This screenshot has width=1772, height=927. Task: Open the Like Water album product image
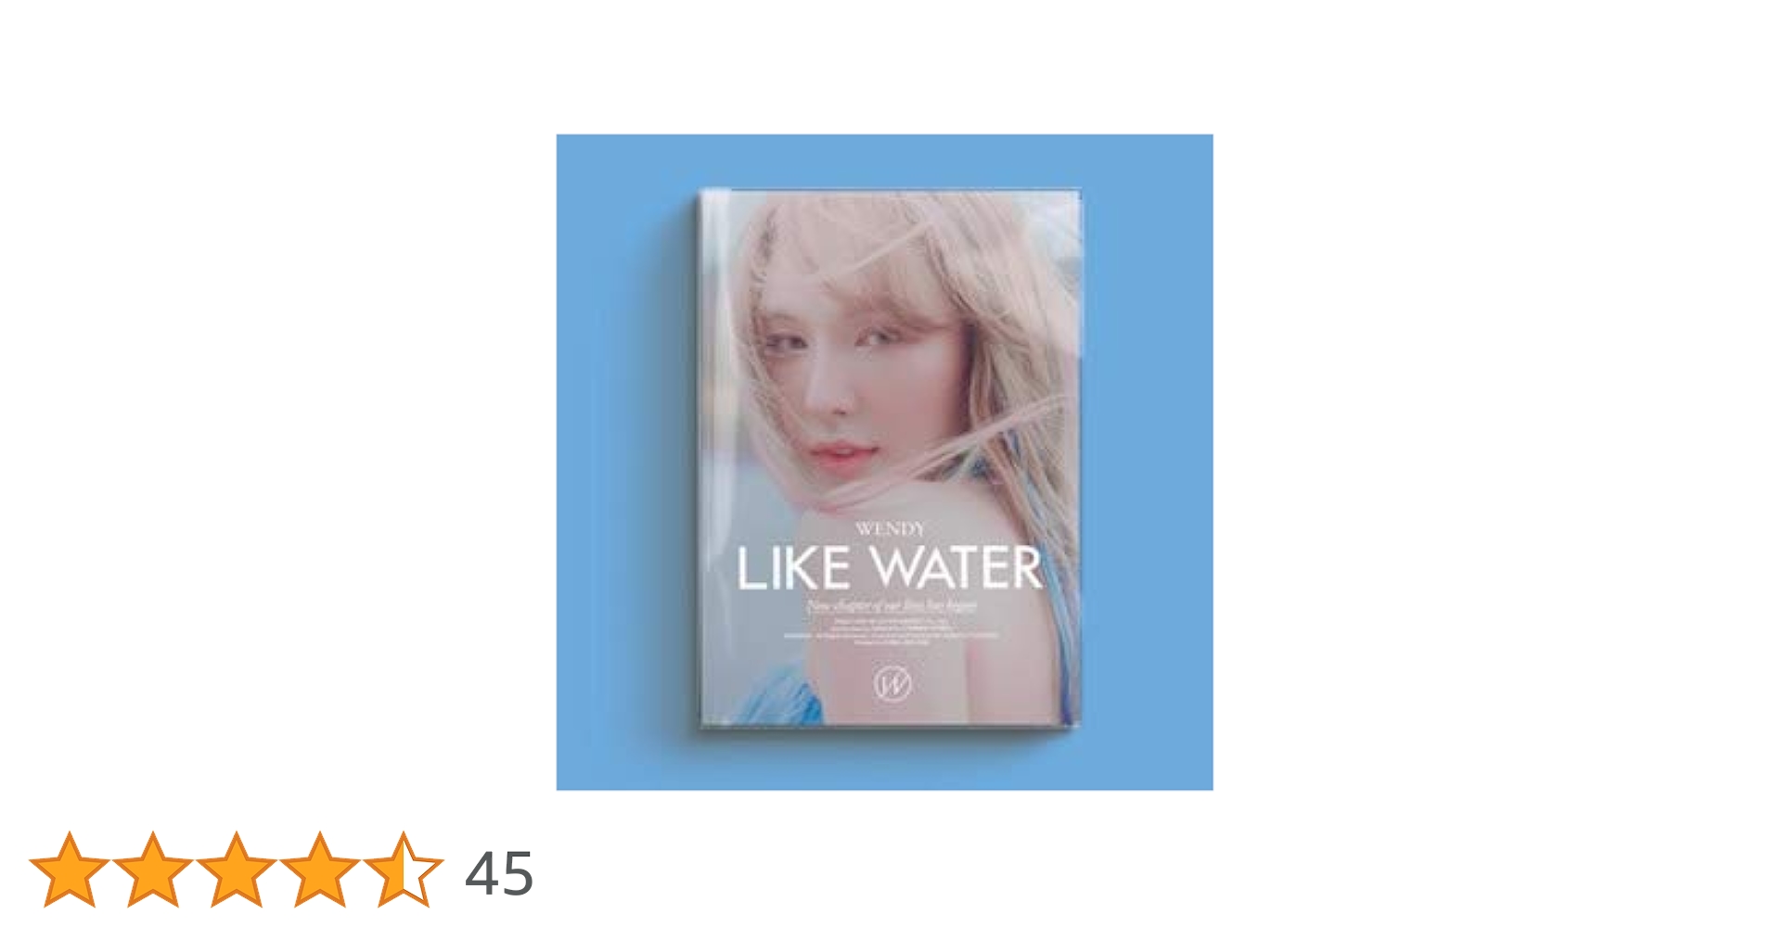pyautogui.click(x=884, y=462)
